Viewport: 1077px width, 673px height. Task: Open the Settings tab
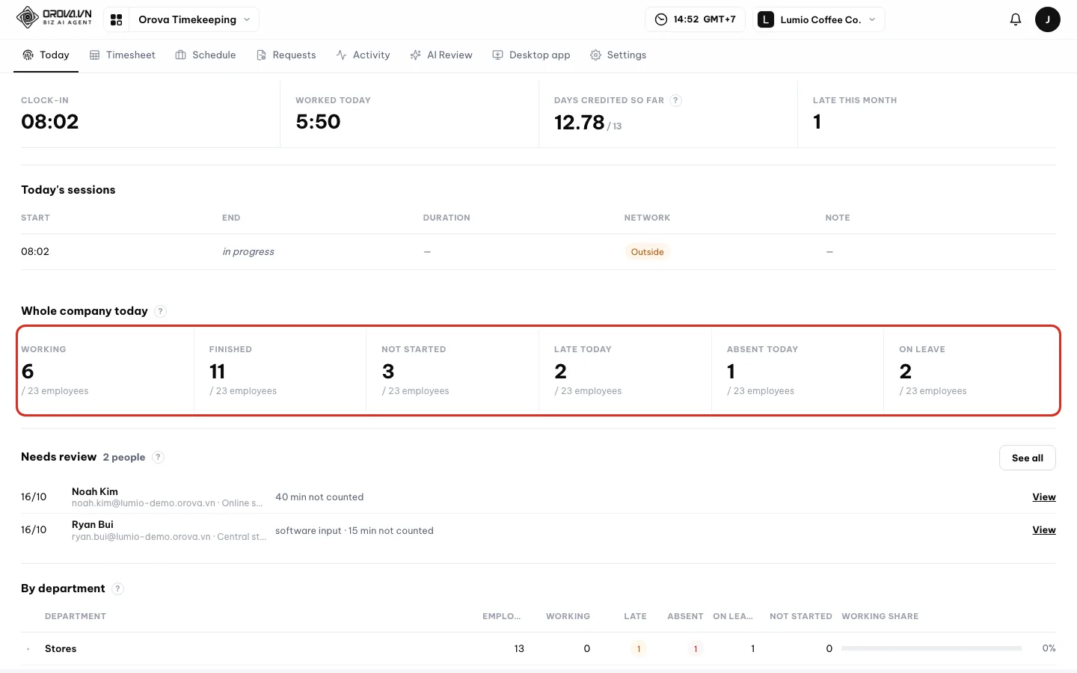[618, 55]
